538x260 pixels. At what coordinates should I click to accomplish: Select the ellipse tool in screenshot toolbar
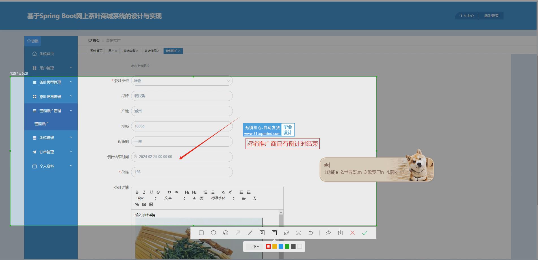tap(213, 233)
